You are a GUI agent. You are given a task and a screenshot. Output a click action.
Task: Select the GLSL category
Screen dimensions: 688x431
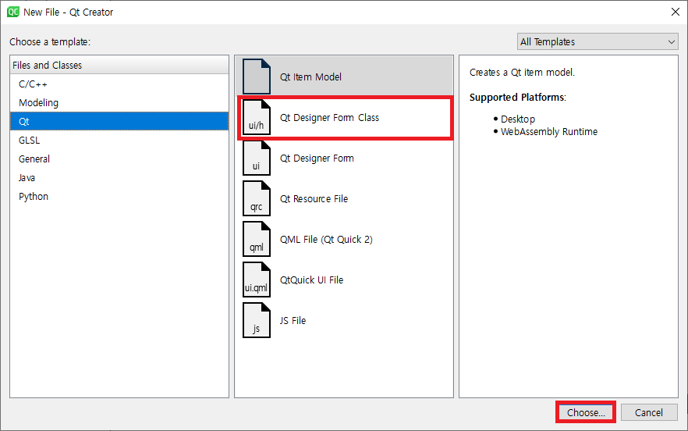119,140
